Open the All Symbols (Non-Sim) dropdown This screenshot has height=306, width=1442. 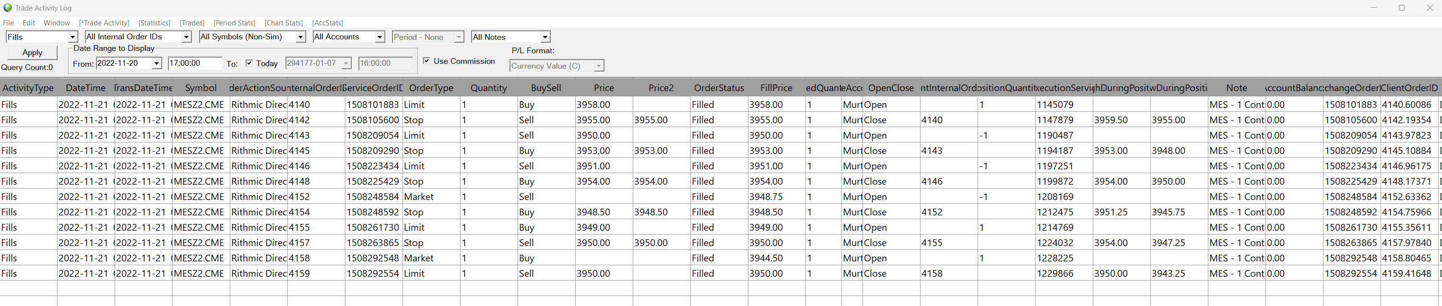pos(301,37)
